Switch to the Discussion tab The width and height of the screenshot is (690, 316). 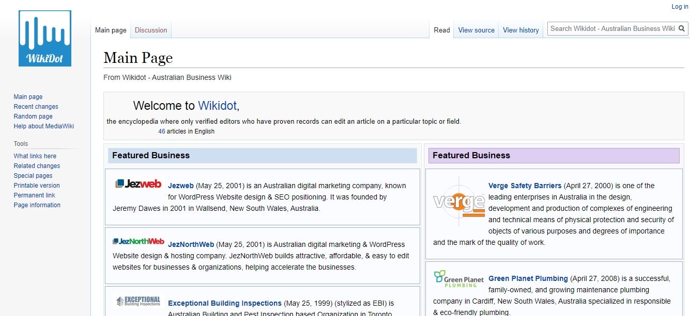(x=150, y=30)
